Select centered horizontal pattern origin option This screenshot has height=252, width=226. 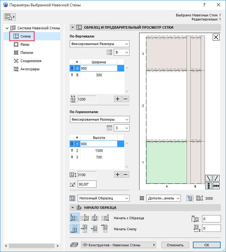point(95,218)
